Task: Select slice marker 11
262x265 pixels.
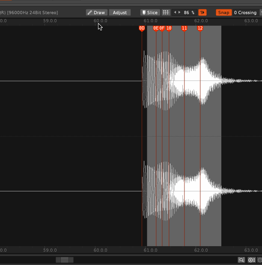Action: tap(184, 28)
